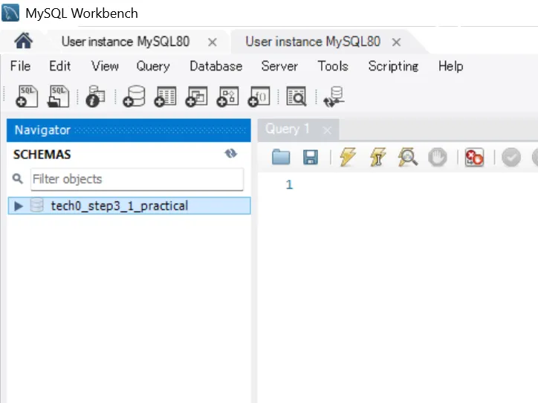Image resolution: width=538 pixels, height=403 pixels.
Task: Open the File menu
Action: pyautogui.click(x=20, y=66)
